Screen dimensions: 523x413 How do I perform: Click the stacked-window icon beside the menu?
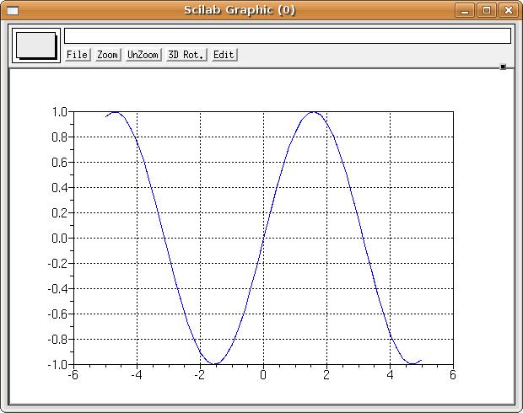coord(36,46)
